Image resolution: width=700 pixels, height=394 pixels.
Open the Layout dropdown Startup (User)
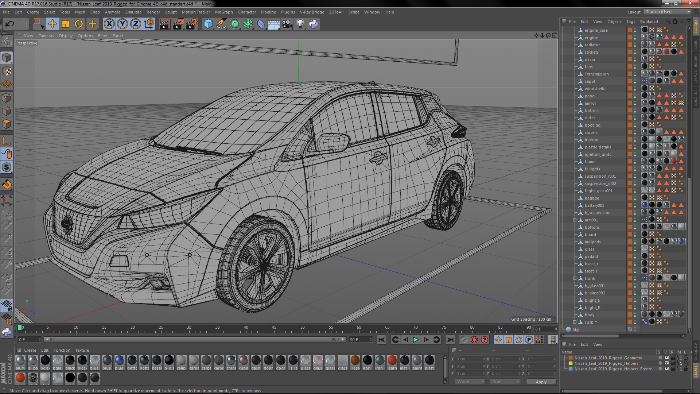coord(667,12)
